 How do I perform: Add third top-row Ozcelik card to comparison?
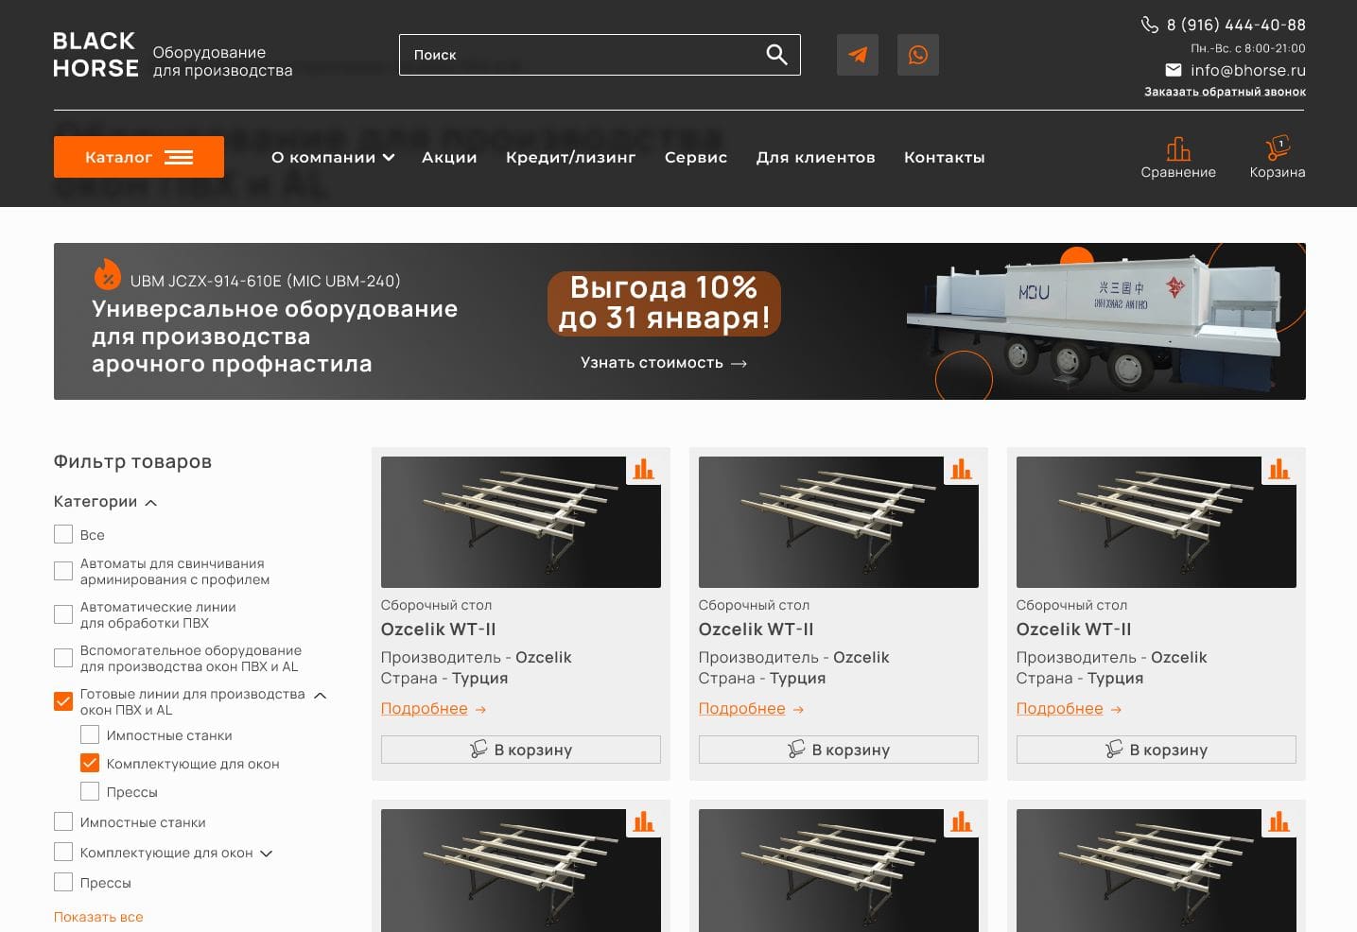tap(1279, 470)
